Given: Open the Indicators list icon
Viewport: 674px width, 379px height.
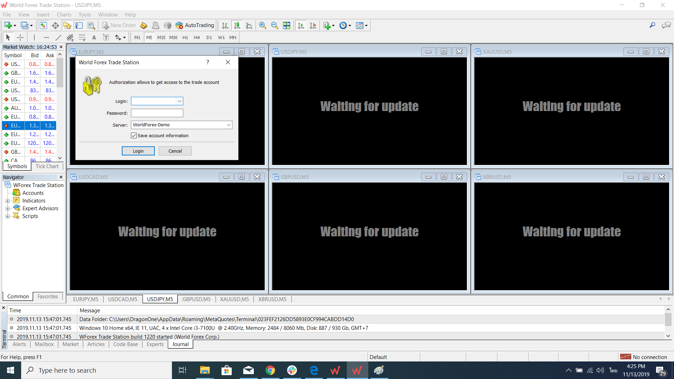Looking at the screenshot, I should pyautogui.click(x=327, y=25).
